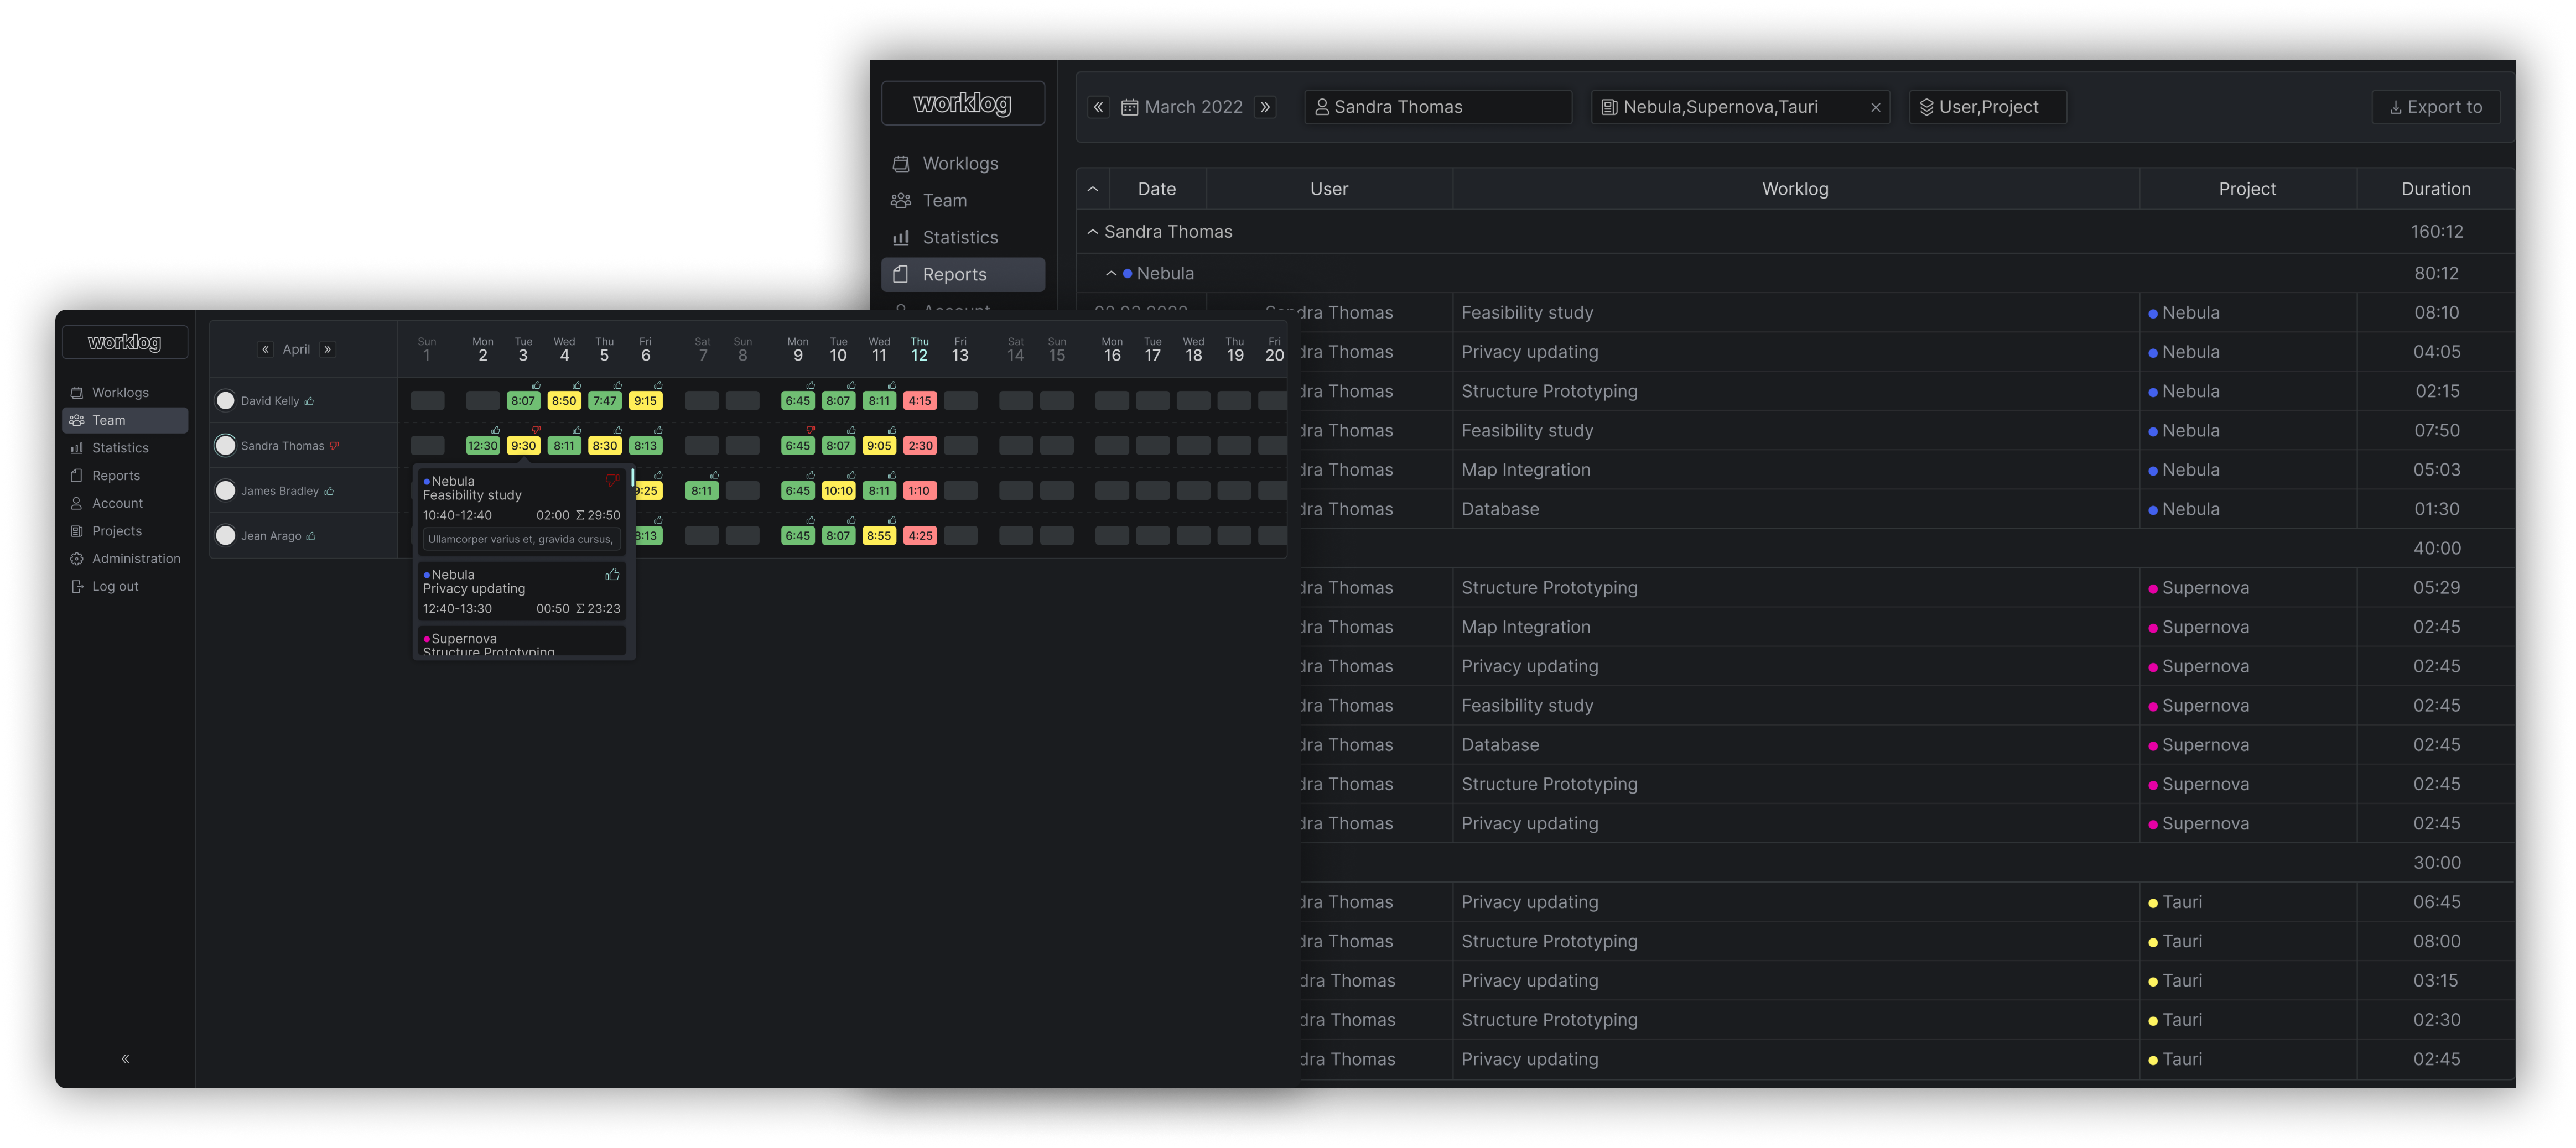This screenshot has width=2576, height=1148.
Task: Click the thumbs-down icon beside Sandra Thomas
Action: coord(334,446)
